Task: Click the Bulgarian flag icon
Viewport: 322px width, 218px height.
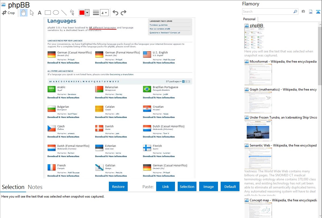Action: tap(52, 109)
